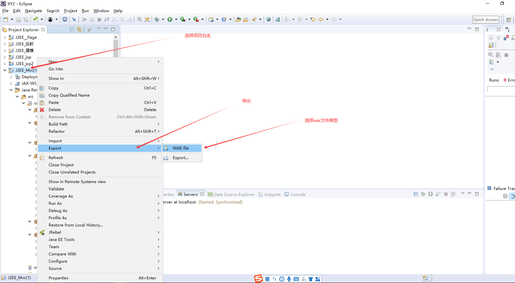Start server in debug mode from Servers view
Screen dimensions: 515x283
point(423,194)
